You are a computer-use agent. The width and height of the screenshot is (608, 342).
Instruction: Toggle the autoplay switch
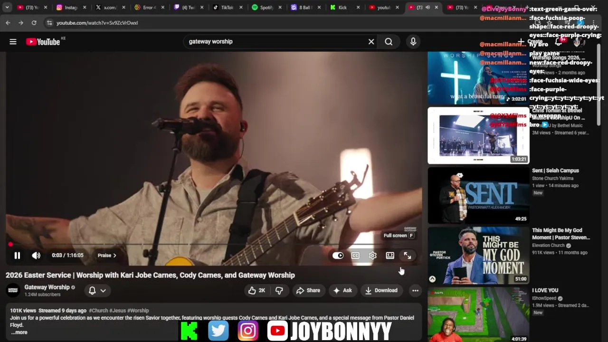[338, 256]
